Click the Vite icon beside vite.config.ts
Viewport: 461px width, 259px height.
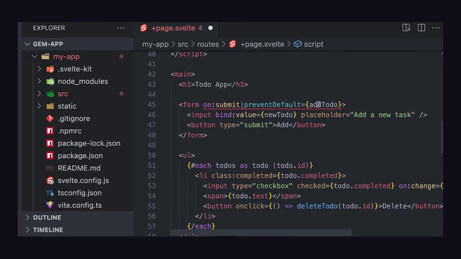[x=50, y=205]
